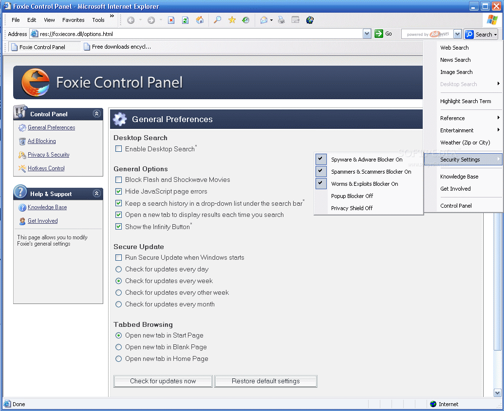Click Restore default settings button
The width and height of the screenshot is (504, 411).
point(266,381)
